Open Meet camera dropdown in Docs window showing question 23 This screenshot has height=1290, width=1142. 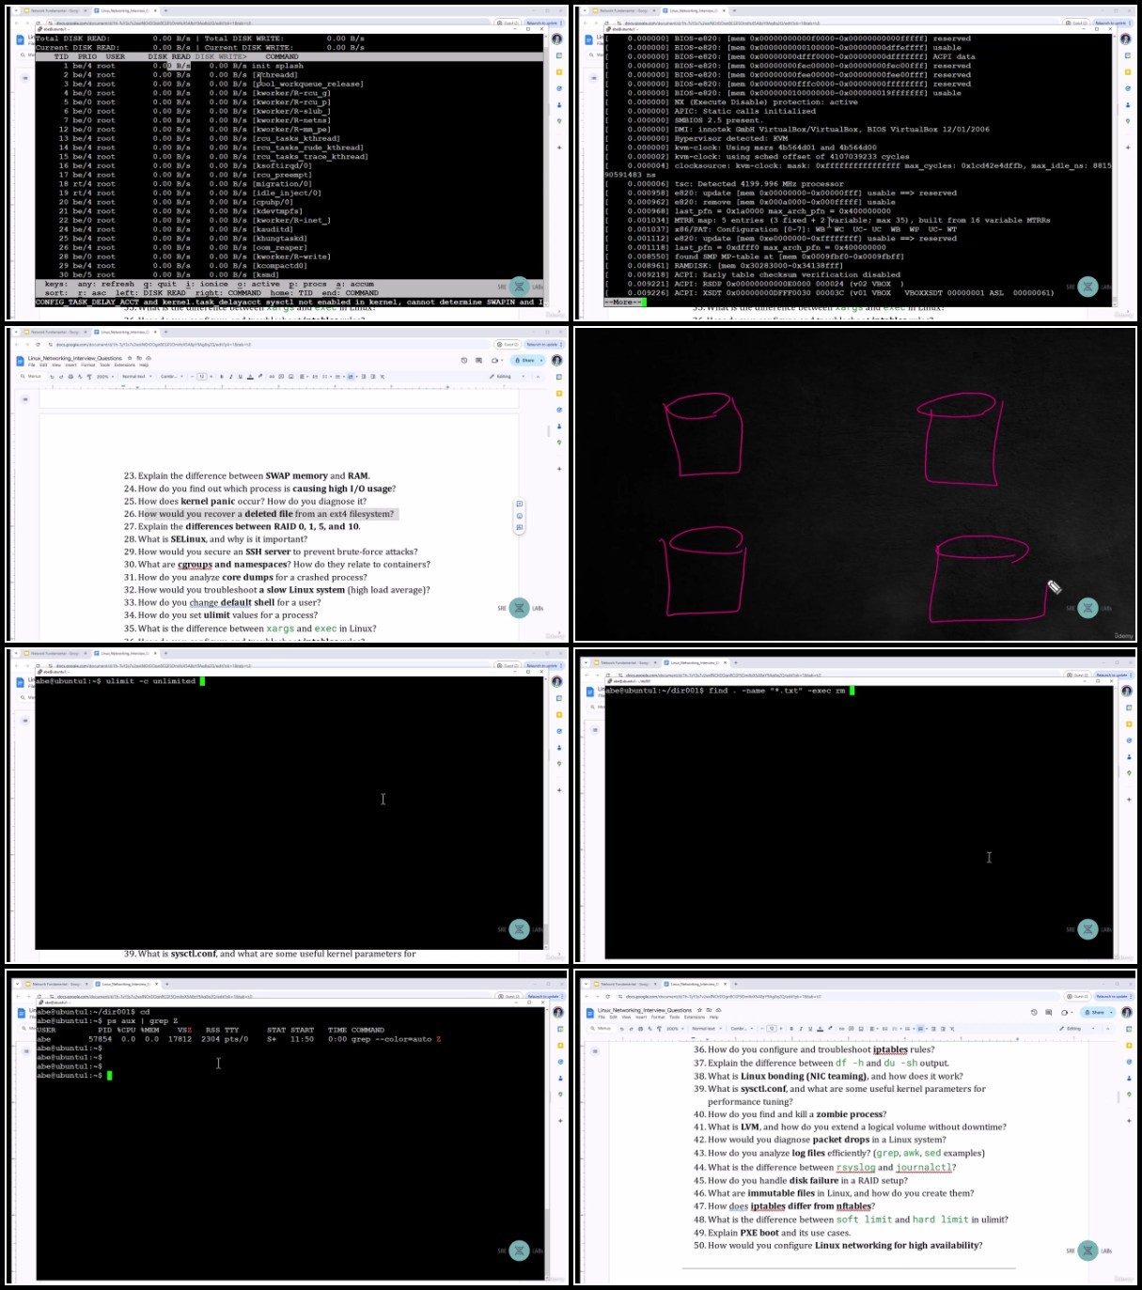pyautogui.click(x=501, y=360)
